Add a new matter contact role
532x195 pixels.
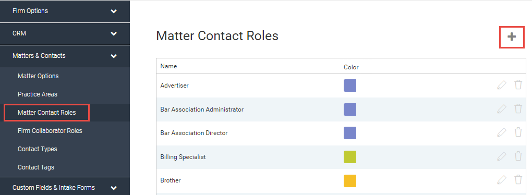coord(512,36)
